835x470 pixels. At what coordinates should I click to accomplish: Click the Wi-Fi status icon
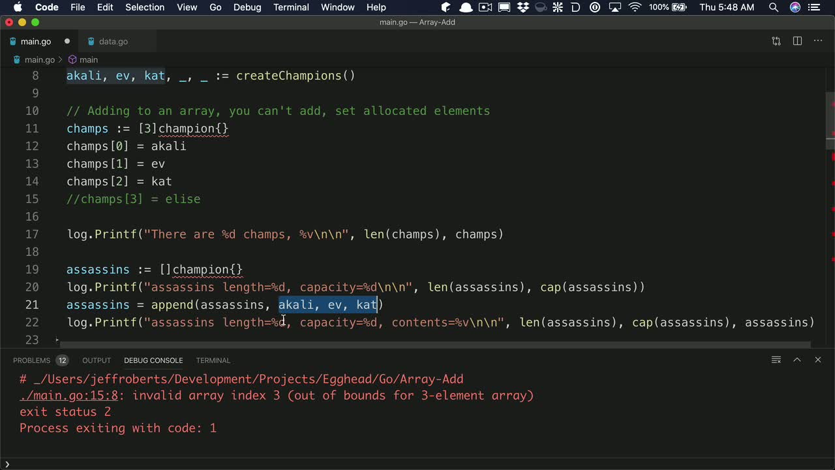pos(635,7)
